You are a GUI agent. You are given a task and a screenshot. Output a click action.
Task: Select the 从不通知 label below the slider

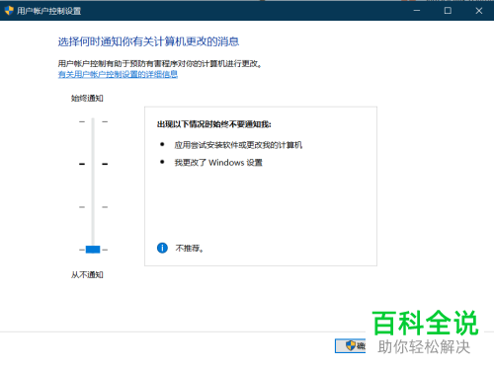pyautogui.click(x=87, y=274)
